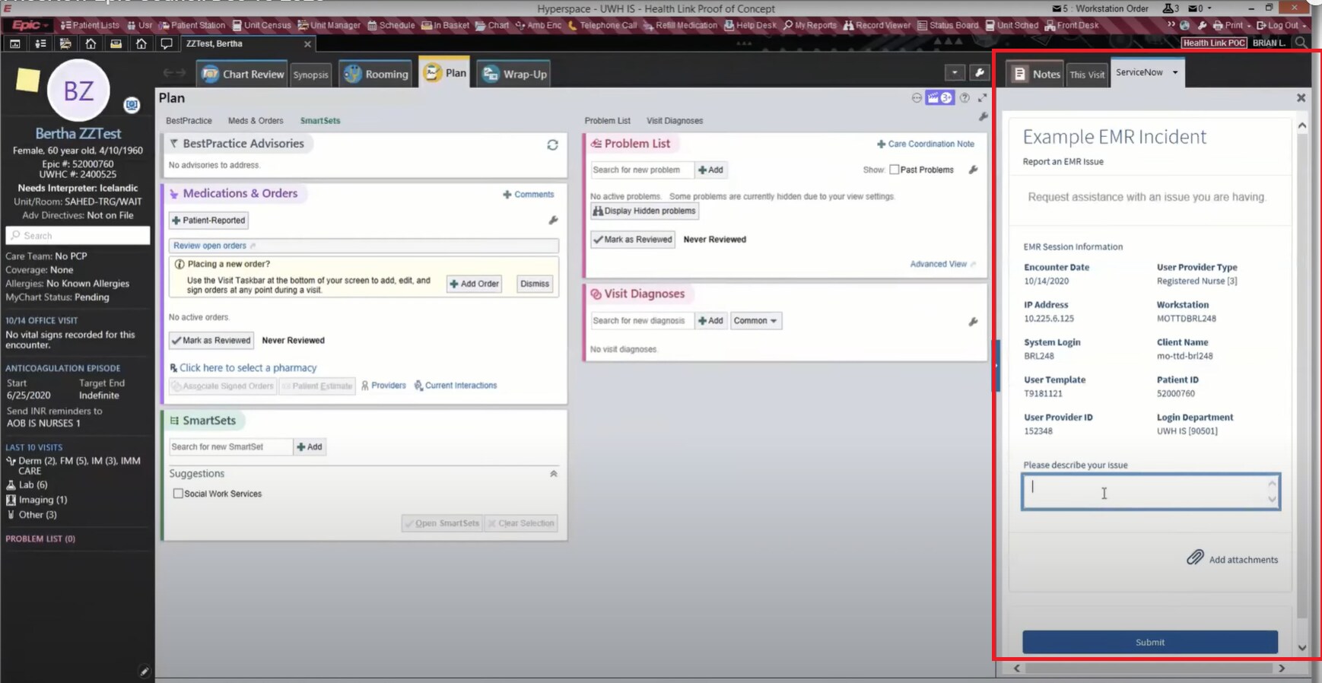Refresh BestPractice Advisories with reload icon
The image size is (1322, 683).
click(552, 145)
